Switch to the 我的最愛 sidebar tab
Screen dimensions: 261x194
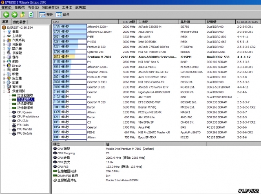tap(20, 22)
